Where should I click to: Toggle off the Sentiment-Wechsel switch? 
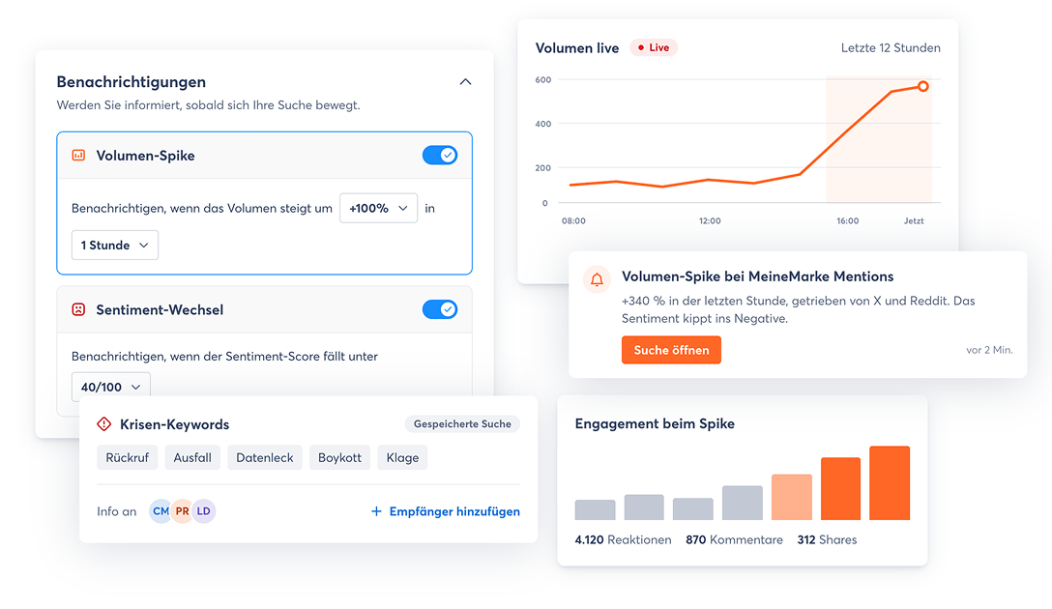click(440, 309)
